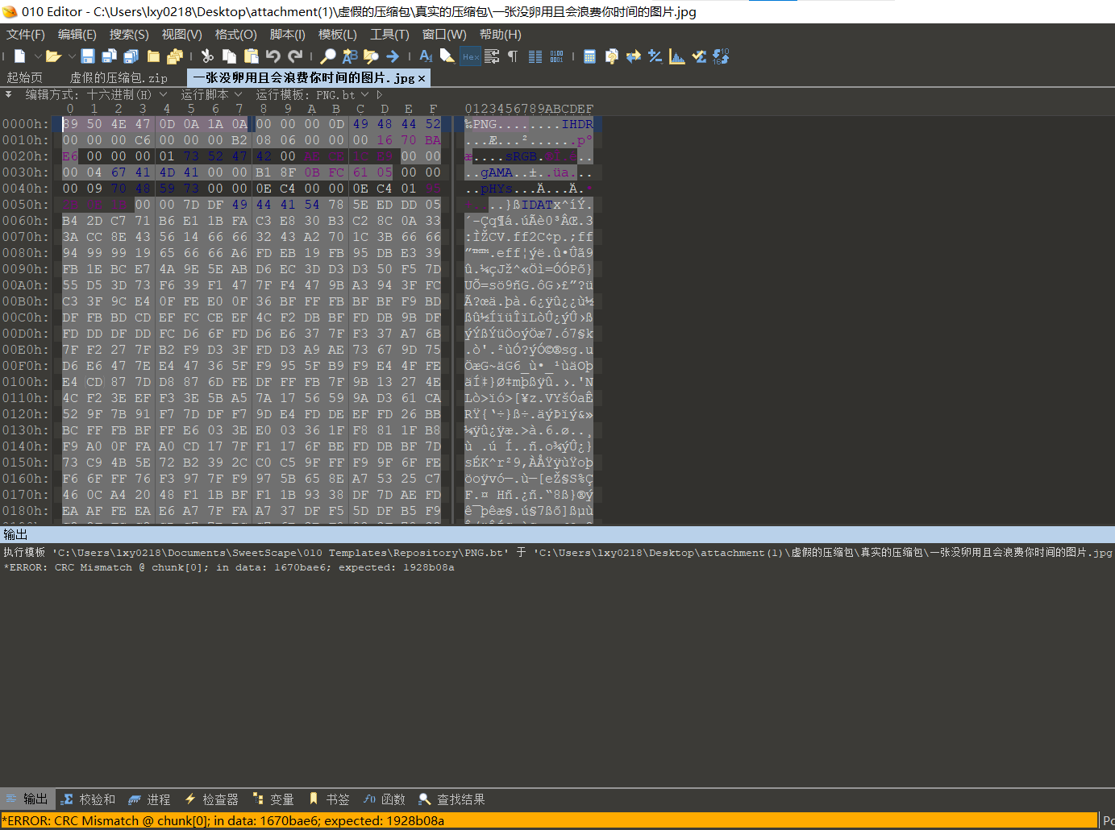
Task: Open the 模板(L) menu
Action: tap(337, 35)
